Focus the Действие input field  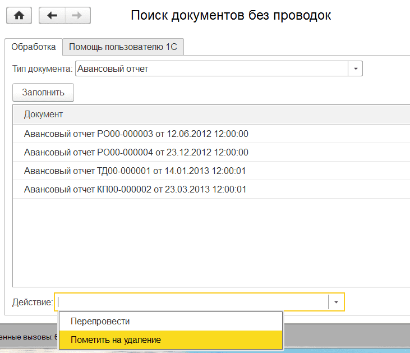click(x=192, y=302)
